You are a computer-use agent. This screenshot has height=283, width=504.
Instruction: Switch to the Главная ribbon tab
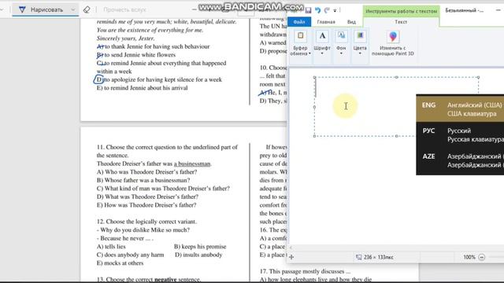tap(326, 22)
